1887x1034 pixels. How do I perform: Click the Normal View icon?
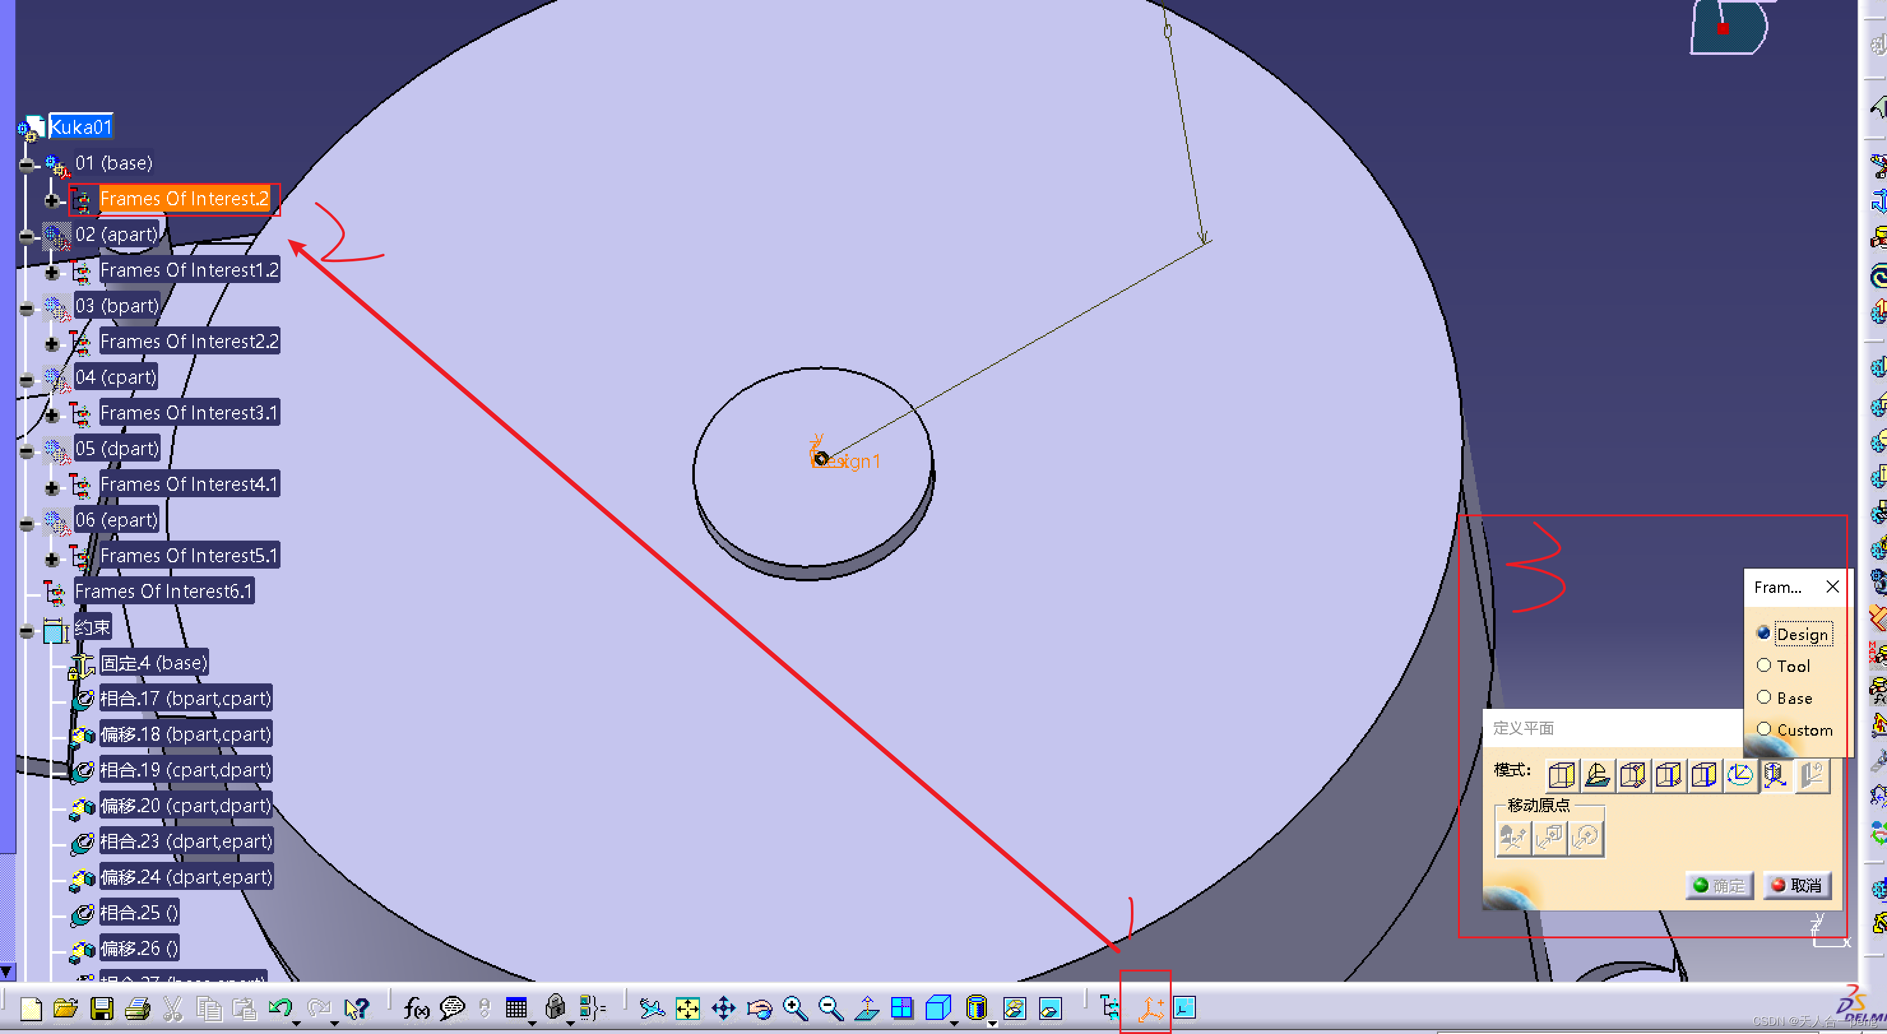(x=866, y=1009)
